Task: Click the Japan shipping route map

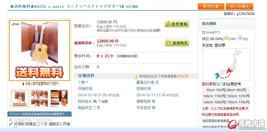Action: 226,65
